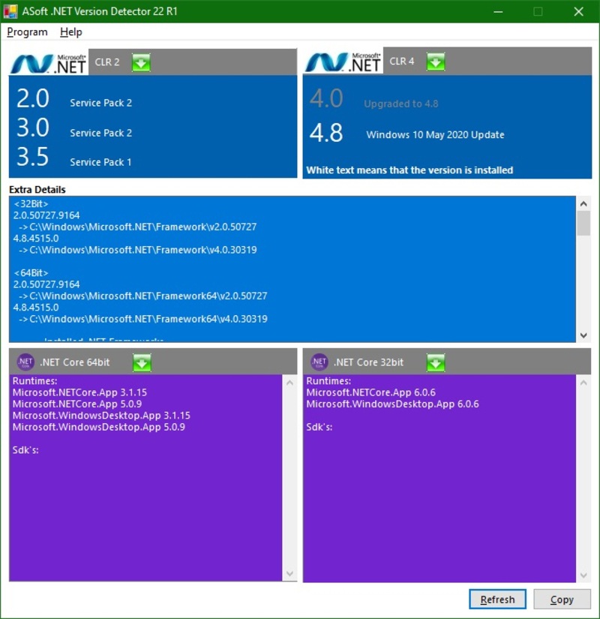The width and height of the screenshot is (600, 619).
Task: Click up arrow of .NET Core 32bit scrollbar
Action: tap(584, 382)
